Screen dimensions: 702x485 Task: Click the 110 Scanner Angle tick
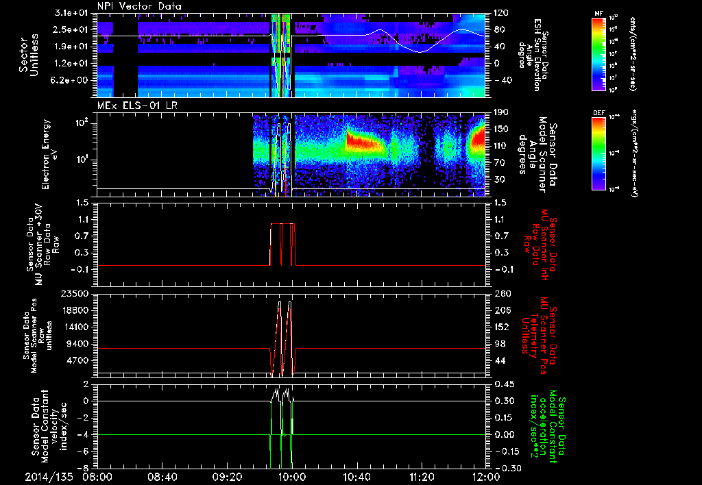pyautogui.click(x=500, y=146)
